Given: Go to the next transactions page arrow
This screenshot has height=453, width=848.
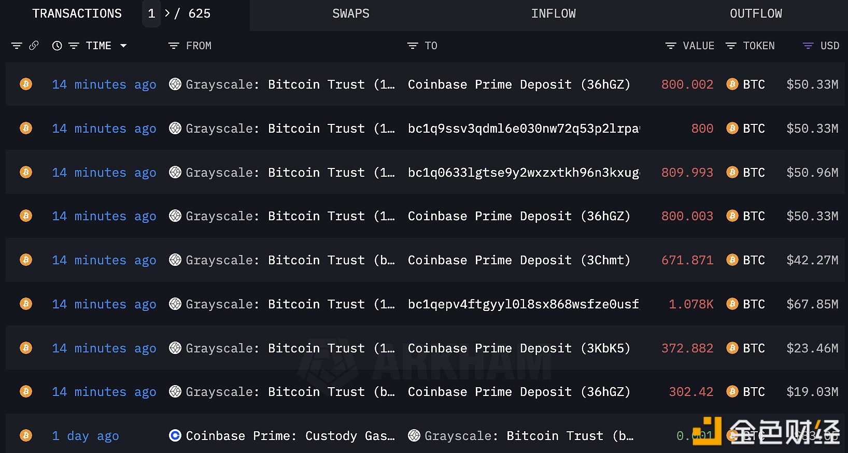Looking at the screenshot, I should (167, 13).
